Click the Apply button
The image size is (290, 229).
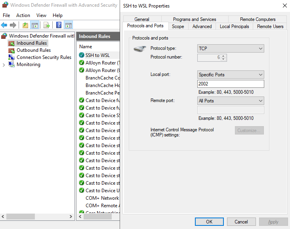pos(273,221)
